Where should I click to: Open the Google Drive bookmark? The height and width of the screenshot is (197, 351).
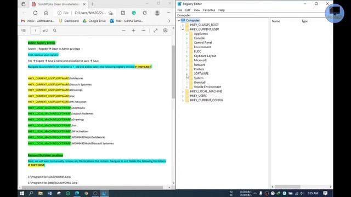pos(94,21)
